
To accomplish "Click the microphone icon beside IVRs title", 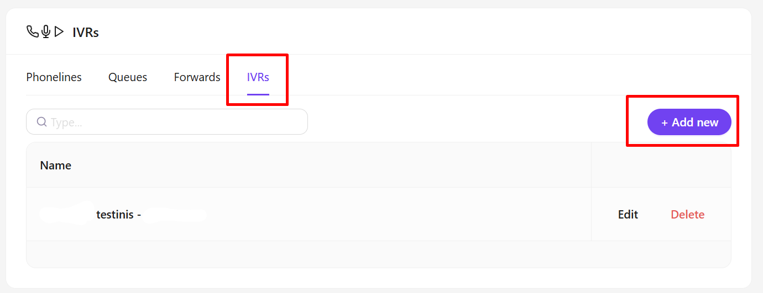I will coord(46,32).
